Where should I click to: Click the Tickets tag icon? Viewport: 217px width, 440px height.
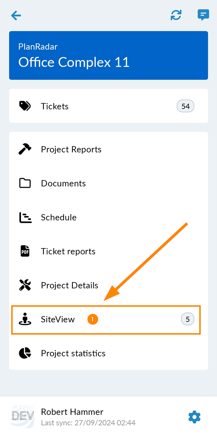(x=25, y=106)
